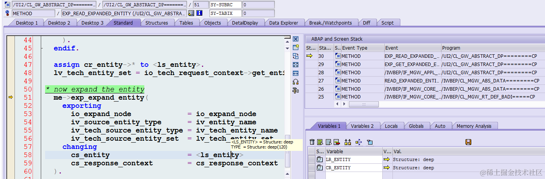
Task: Switch to the Globals tab
Action: click(x=416, y=126)
